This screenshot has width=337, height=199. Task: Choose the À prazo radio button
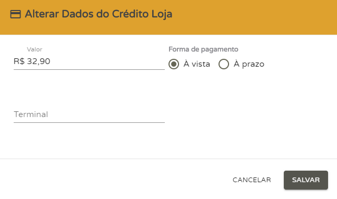click(x=223, y=64)
